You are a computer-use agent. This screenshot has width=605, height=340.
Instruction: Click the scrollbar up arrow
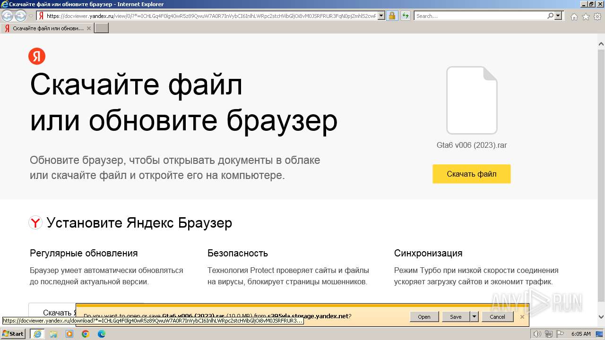point(601,45)
